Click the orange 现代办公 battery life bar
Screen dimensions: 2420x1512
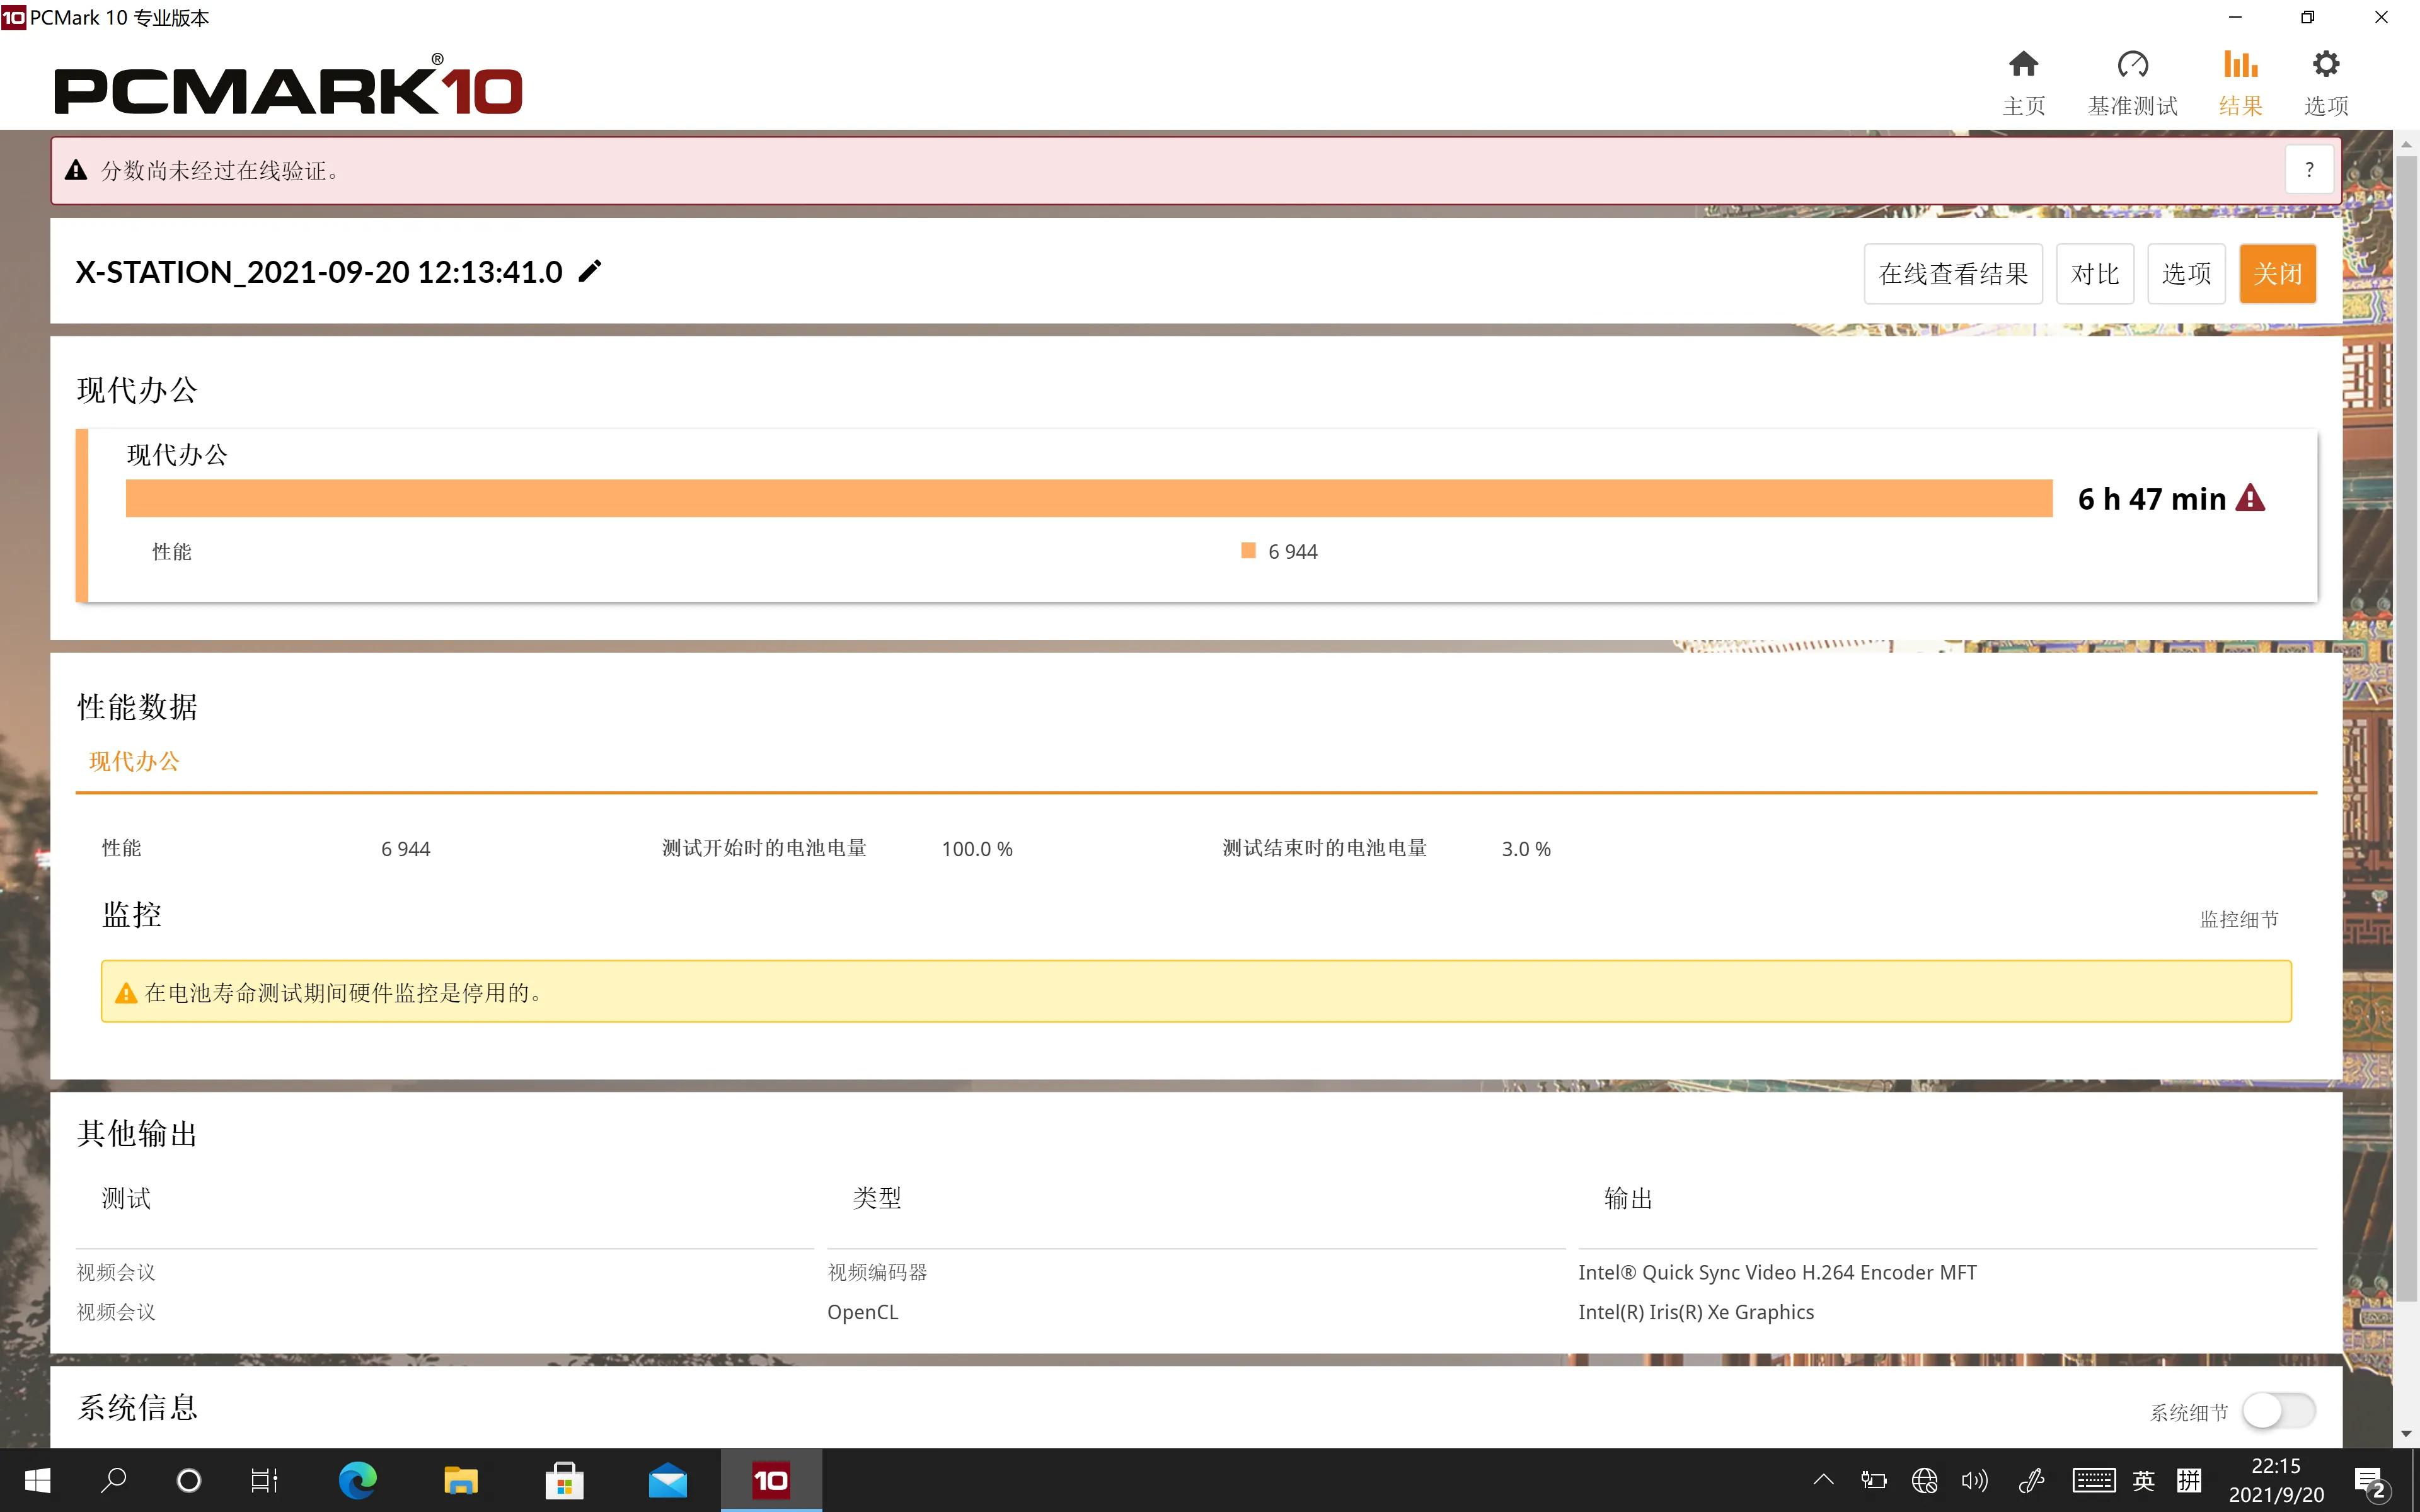pos(1088,498)
